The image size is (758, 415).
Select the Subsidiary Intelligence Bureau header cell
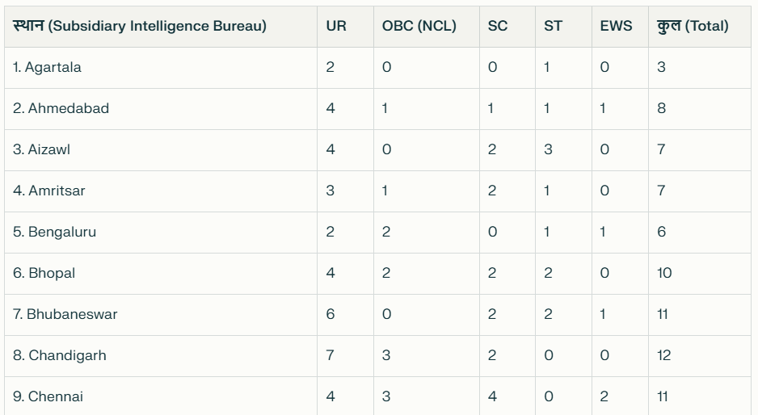click(x=140, y=26)
